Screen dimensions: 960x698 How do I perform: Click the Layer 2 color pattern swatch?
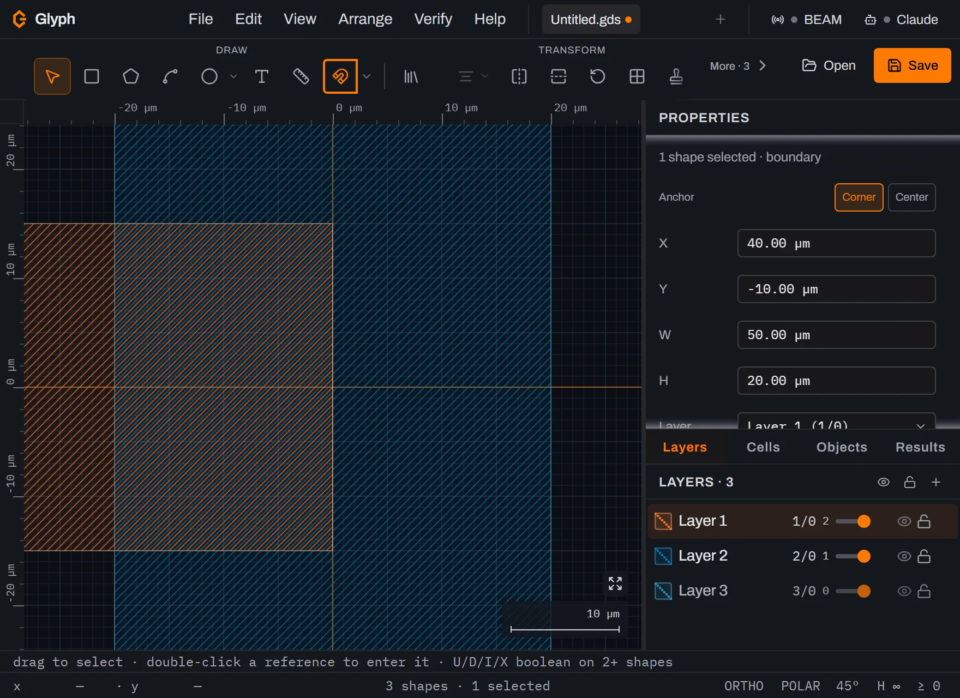[x=663, y=556]
